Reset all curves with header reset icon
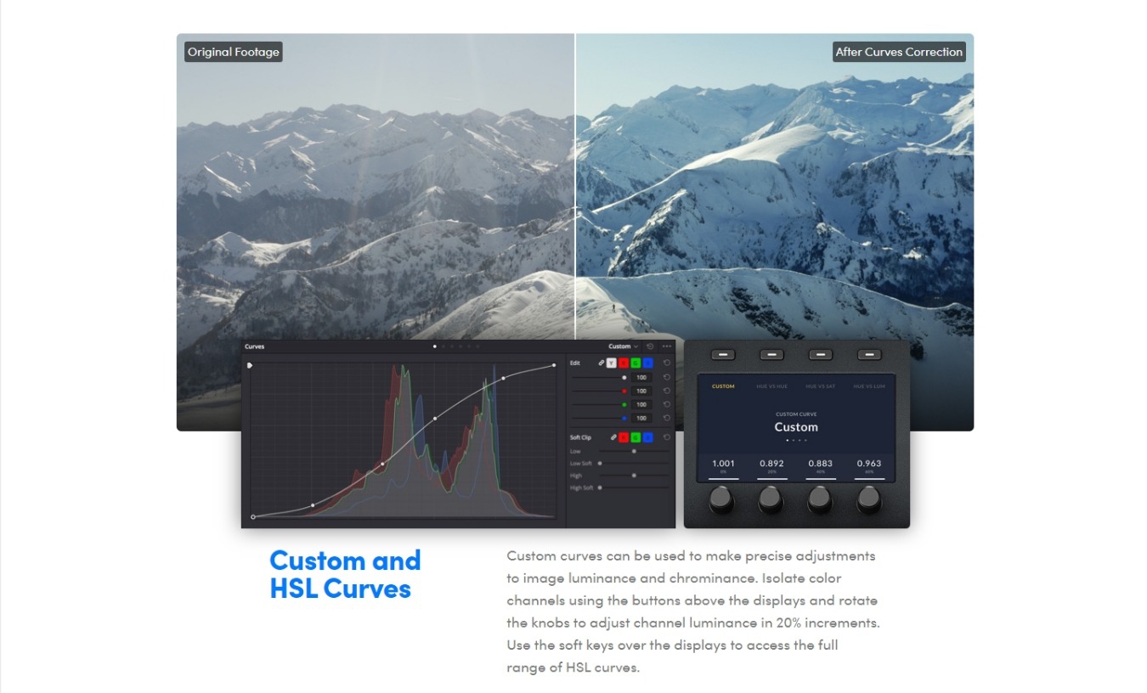This screenshot has height=693, width=1147. pyautogui.click(x=651, y=346)
